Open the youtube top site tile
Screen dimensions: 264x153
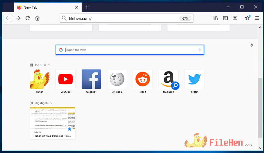click(66, 81)
